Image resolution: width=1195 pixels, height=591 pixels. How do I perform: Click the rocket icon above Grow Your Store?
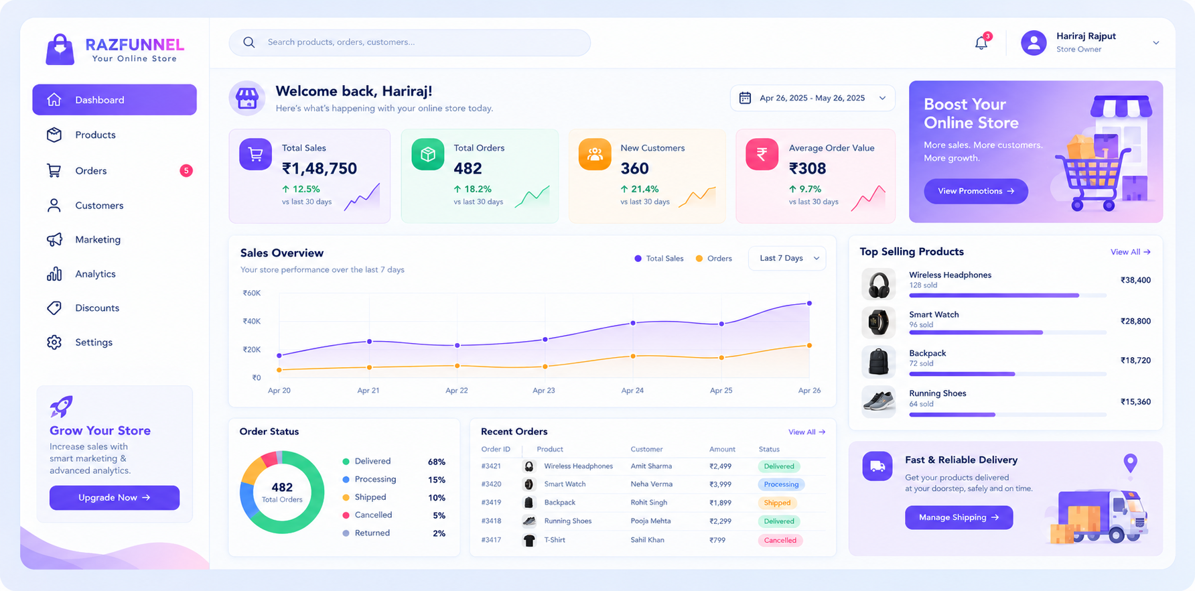point(61,406)
